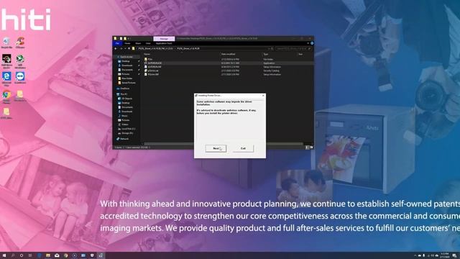Open the Mail app from taskbar

click(x=57, y=255)
